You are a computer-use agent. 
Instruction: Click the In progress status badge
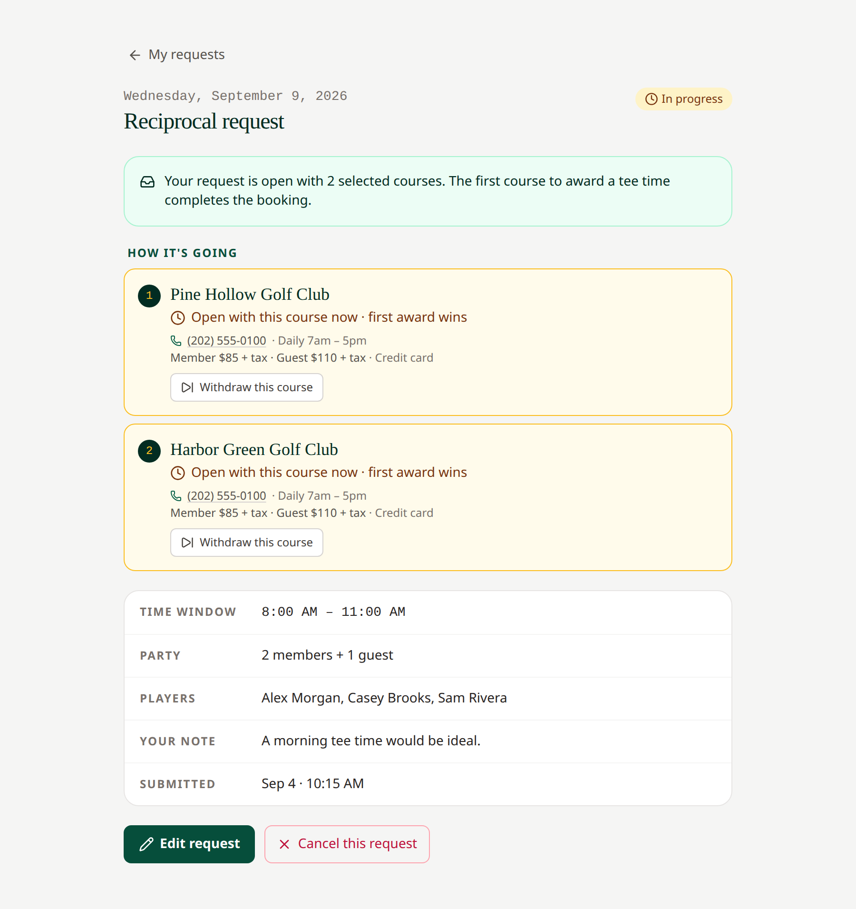[684, 99]
